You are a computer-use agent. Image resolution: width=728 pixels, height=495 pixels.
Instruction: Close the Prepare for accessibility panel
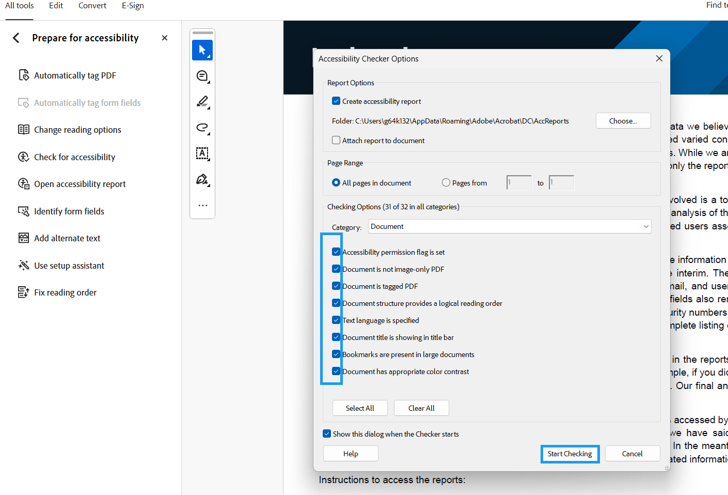coord(165,38)
